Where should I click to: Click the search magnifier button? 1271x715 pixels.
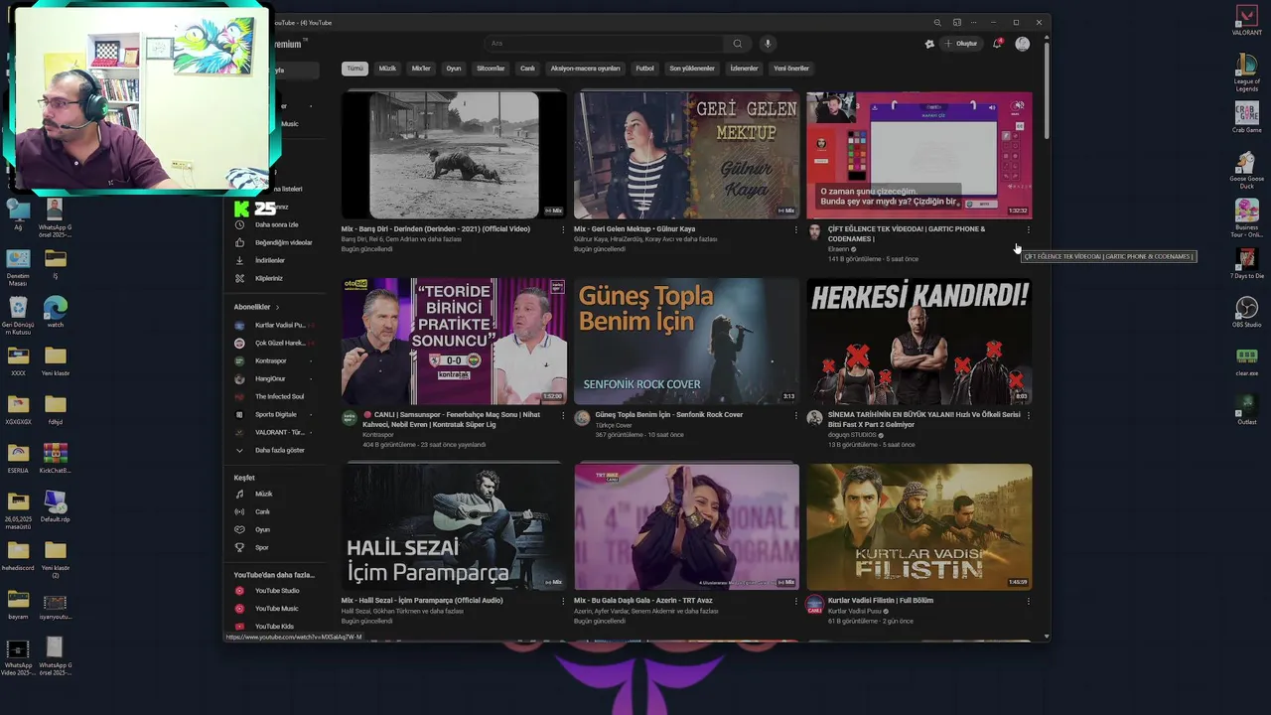click(737, 44)
